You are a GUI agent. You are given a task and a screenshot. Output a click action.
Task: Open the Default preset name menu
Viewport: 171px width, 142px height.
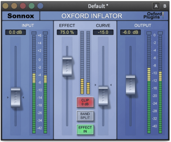coord(98,6)
